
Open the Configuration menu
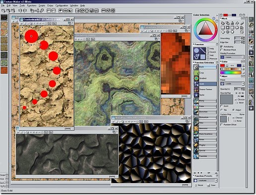tap(62, 5)
